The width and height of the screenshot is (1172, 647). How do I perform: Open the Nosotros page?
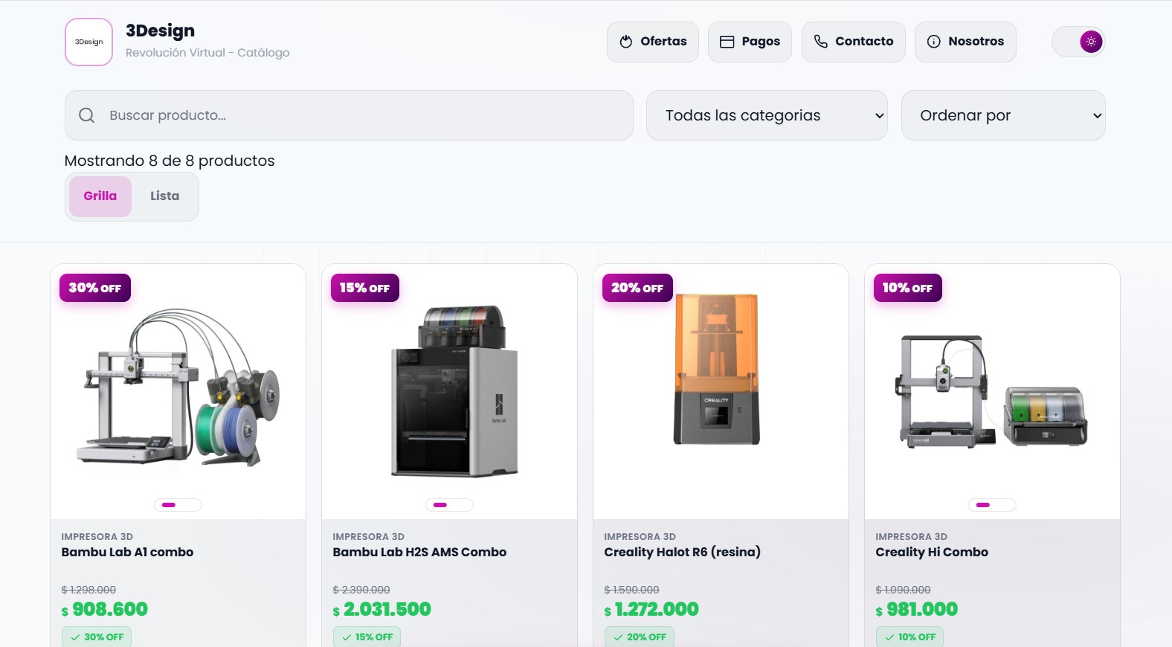coord(965,42)
